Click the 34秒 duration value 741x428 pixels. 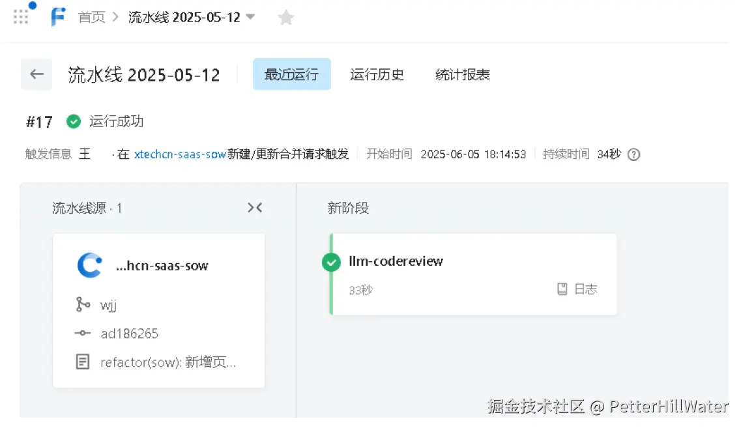[x=609, y=154]
